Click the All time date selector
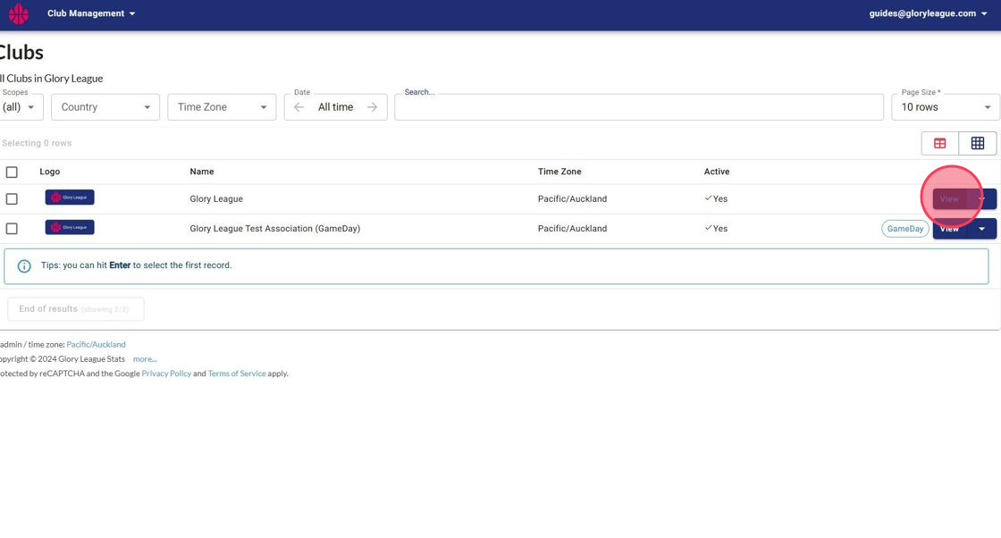 [336, 107]
